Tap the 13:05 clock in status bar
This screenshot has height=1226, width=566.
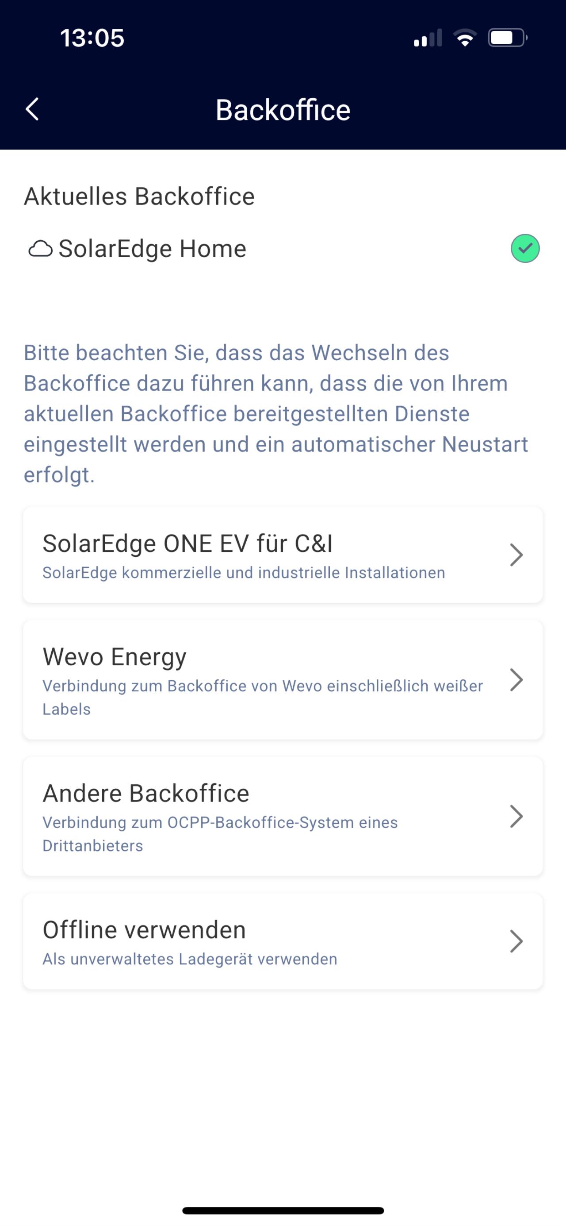pos(92,38)
